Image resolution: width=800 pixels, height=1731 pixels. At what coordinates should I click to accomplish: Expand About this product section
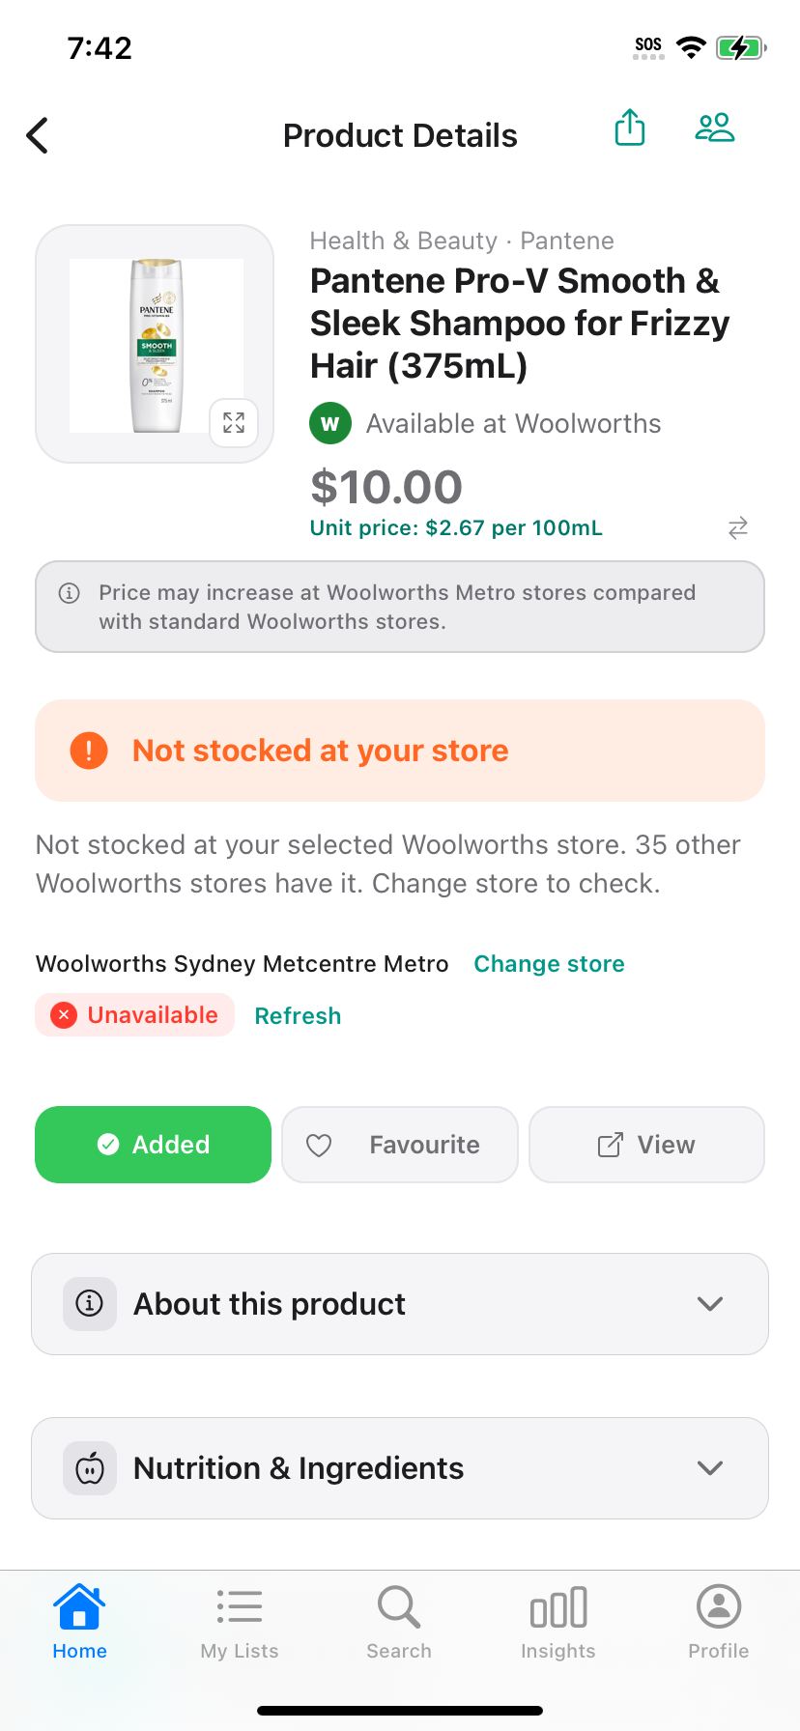pyautogui.click(x=400, y=1304)
